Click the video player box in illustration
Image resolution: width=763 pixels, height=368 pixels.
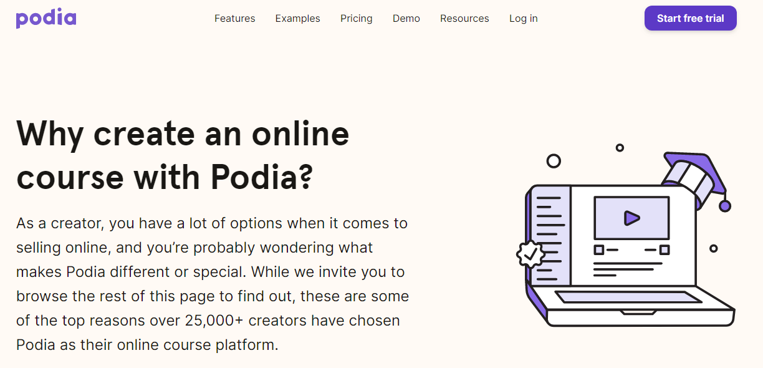[631, 218]
